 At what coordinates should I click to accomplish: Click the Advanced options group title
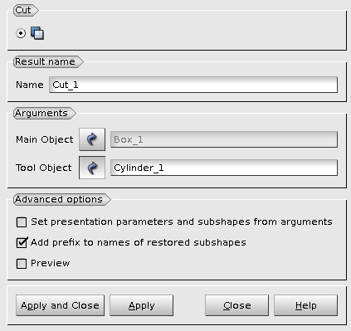tap(59, 199)
